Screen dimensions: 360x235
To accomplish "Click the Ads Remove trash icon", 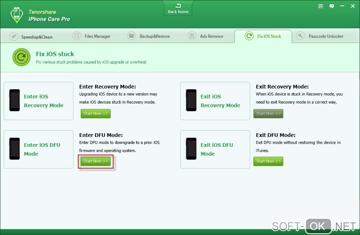I will pos(192,36).
